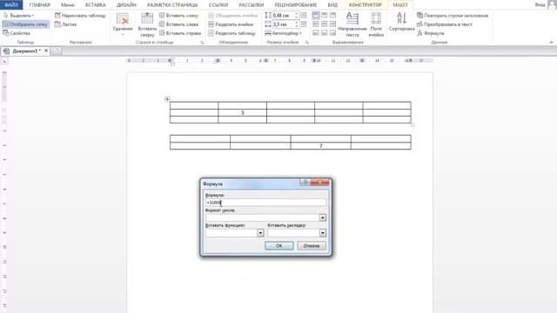Insert a column right with Вставить справа

pyautogui.click(x=180, y=33)
